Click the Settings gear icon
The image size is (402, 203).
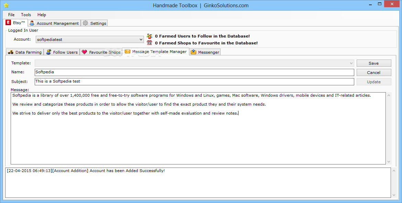pos(85,23)
